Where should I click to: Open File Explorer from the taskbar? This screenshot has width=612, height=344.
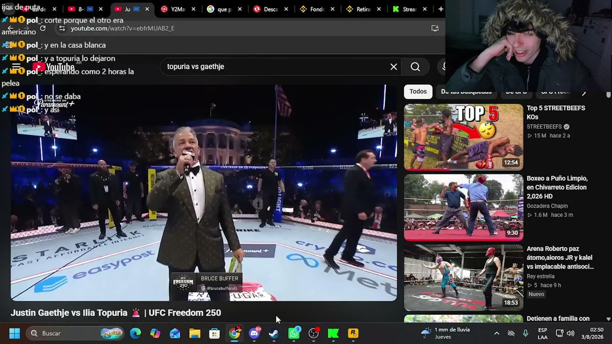[195, 333]
